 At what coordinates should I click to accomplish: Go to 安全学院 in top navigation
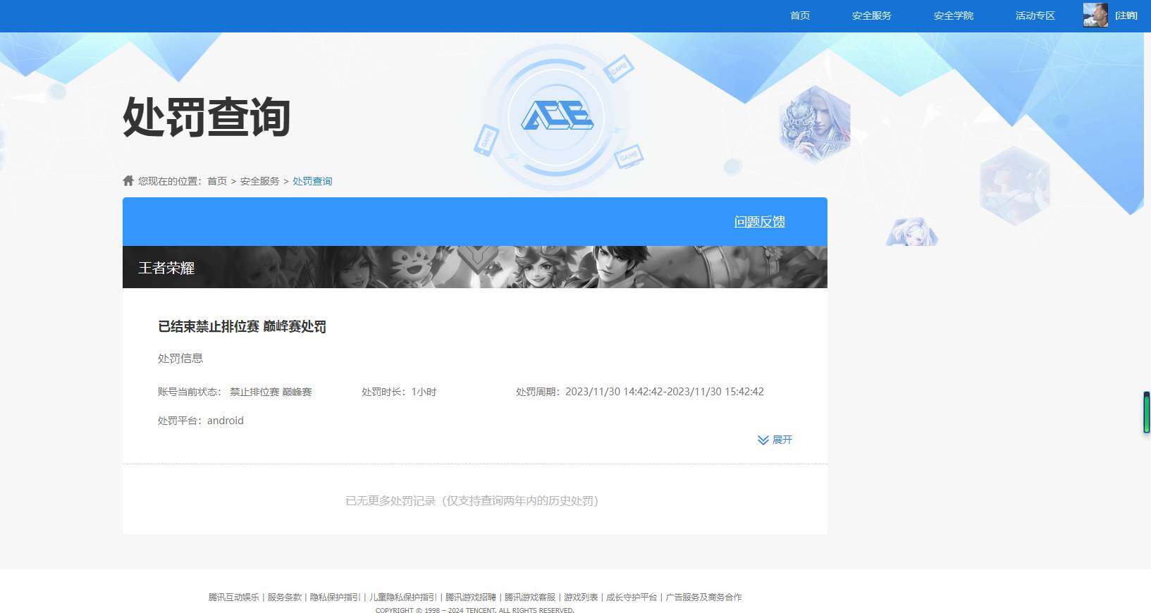coord(953,16)
